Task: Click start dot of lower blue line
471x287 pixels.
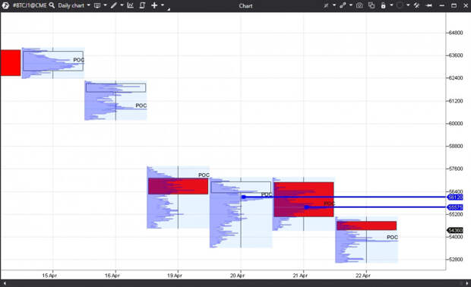Action: click(x=306, y=207)
